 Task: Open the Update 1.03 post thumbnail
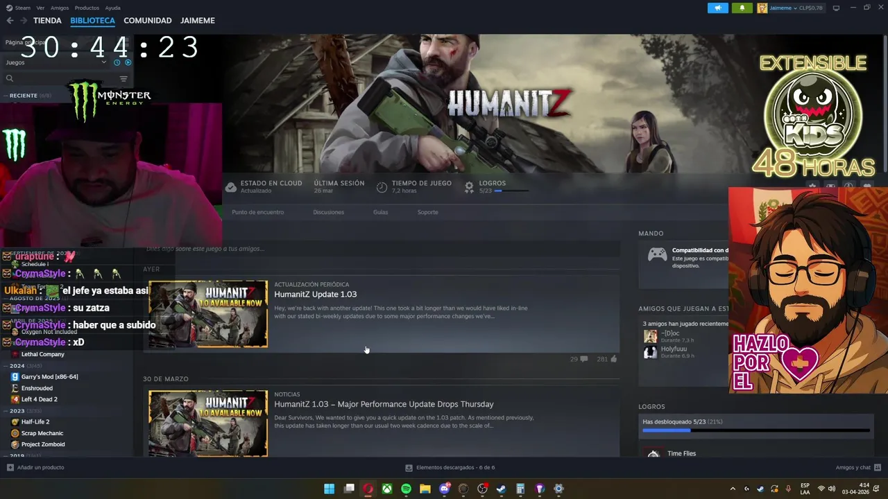[207, 314]
